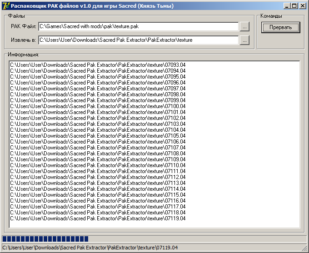The image size is (309, 253).
Task: Click the window title text
Action: tap(92, 6)
